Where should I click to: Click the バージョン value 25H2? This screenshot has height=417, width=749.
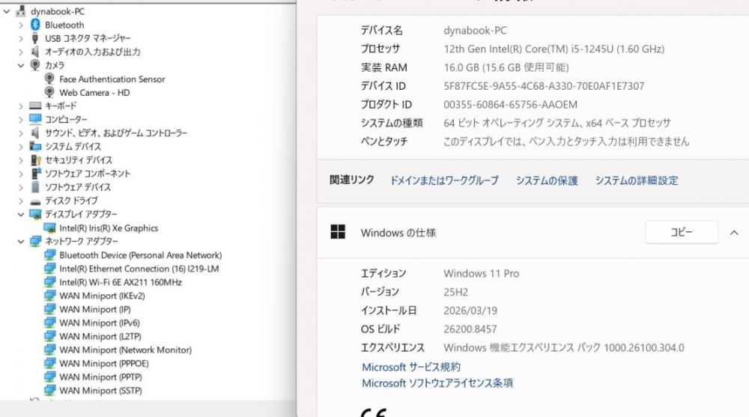(x=456, y=292)
